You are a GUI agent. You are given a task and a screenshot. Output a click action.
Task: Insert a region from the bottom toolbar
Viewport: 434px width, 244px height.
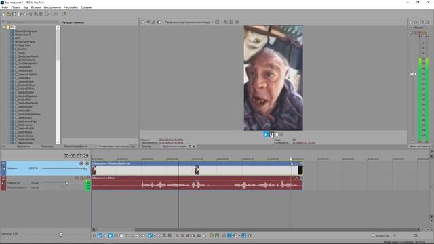point(217,235)
